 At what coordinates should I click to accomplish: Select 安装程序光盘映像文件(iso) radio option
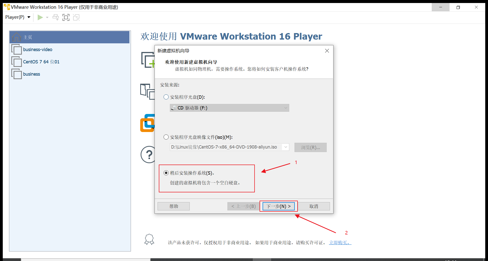tap(166, 137)
